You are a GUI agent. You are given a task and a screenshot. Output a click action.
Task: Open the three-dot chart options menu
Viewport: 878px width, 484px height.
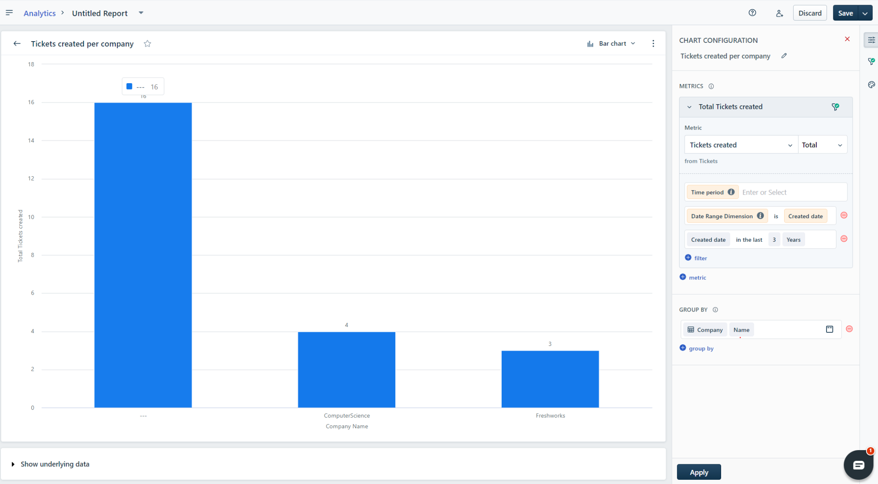(x=653, y=44)
